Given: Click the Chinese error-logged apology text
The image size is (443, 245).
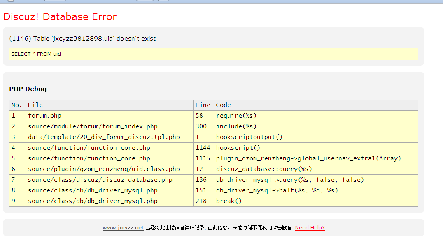Looking at the screenshot, I should (x=219, y=227).
